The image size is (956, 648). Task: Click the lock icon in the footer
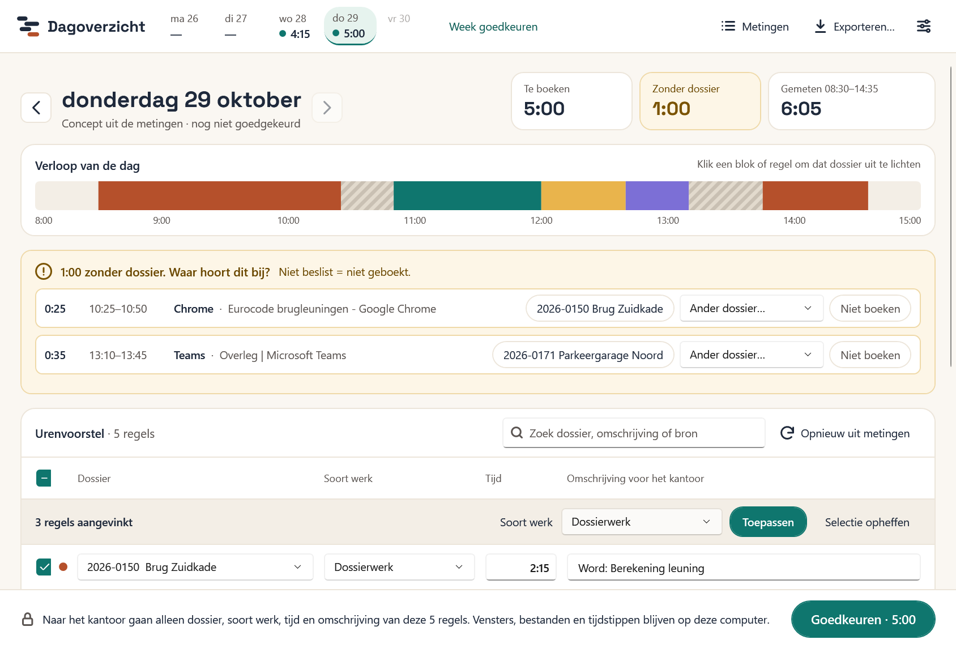[x=28, y=619]
